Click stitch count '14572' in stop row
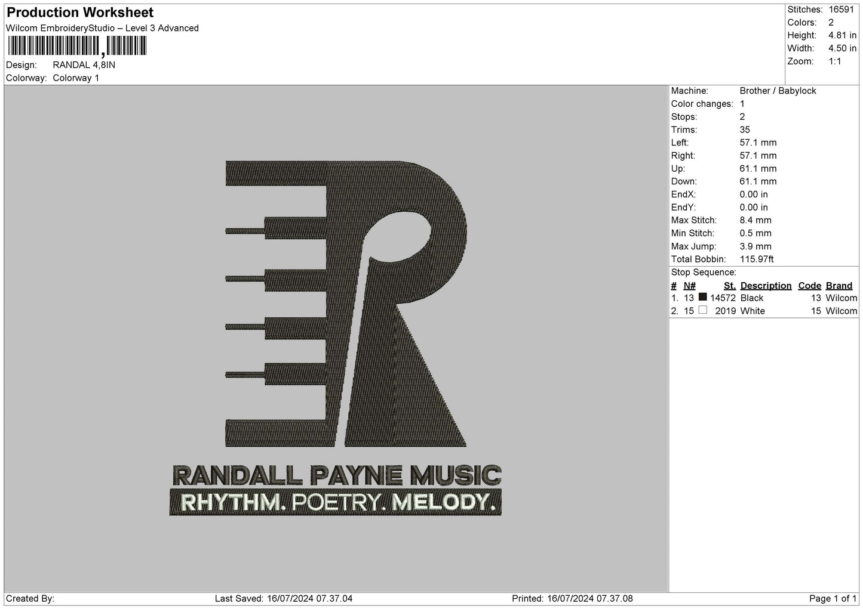 point(723,298)
